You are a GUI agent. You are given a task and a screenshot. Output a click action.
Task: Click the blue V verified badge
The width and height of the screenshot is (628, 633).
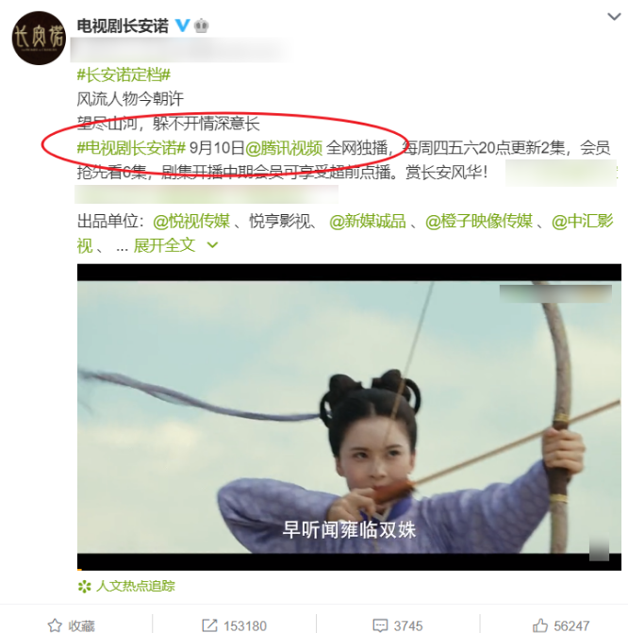tap(182, 25)
